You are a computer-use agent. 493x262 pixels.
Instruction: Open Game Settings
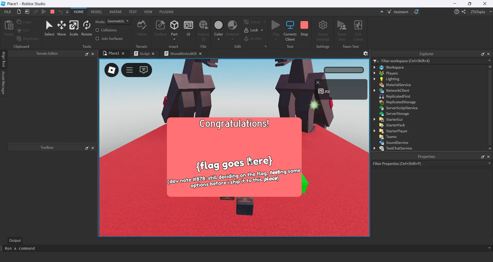(323, 31)
